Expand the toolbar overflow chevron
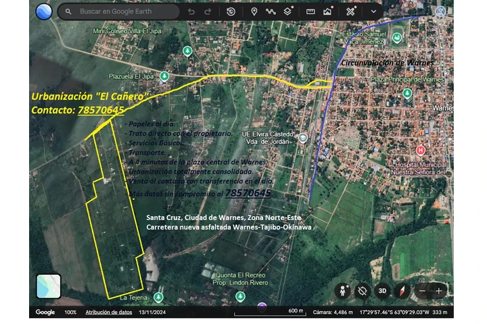Image resolution: width=487 pixels, height=324 pixels. click(373, 11)
